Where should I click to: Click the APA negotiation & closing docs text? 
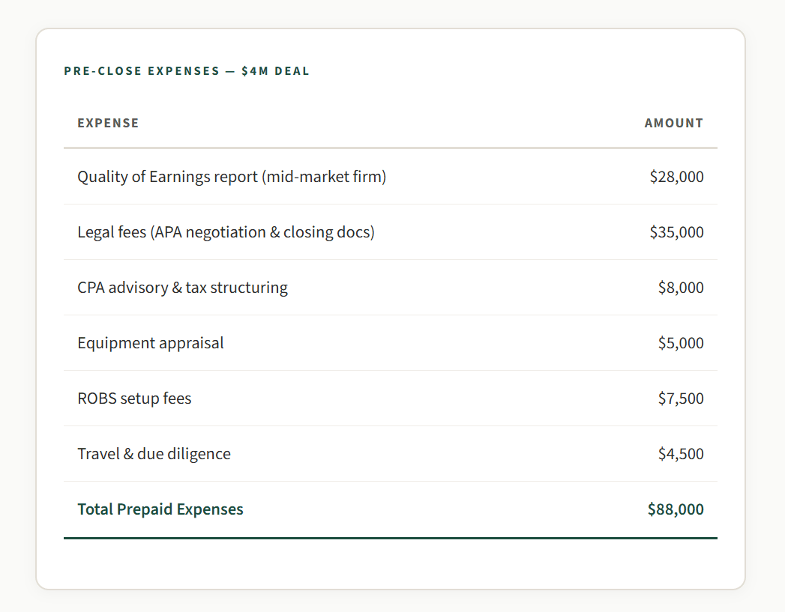262,232
